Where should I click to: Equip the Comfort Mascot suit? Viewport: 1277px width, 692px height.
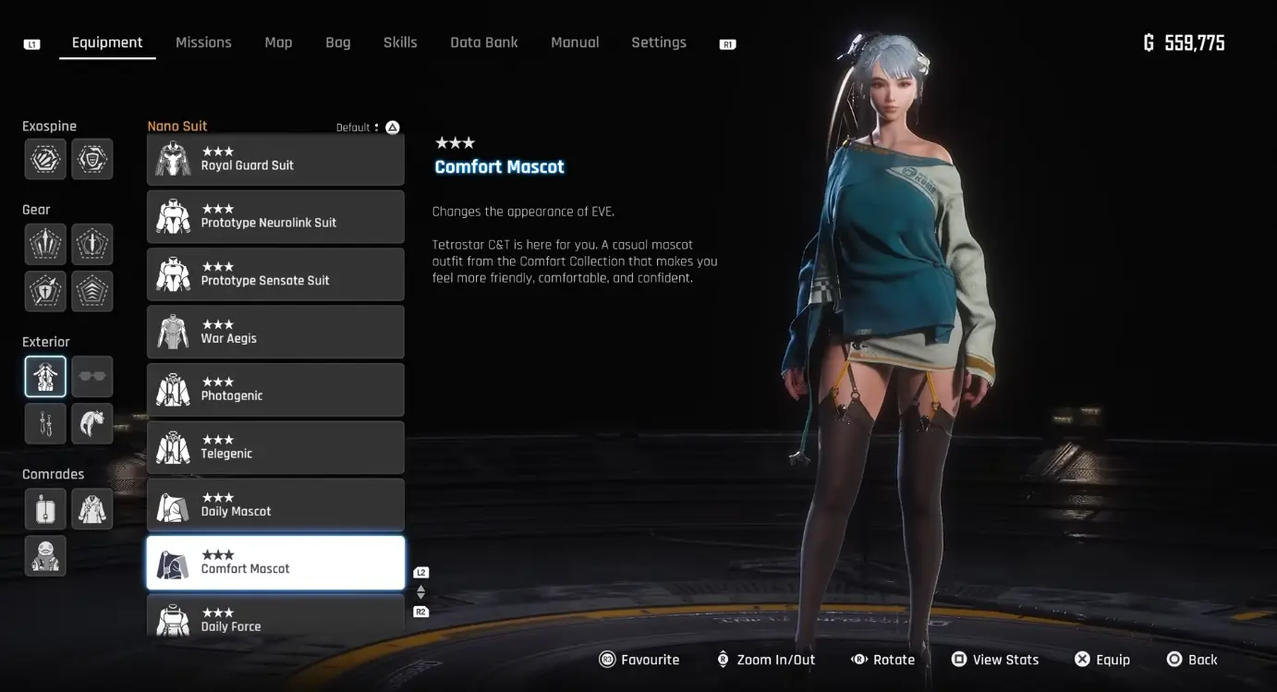pos(1102,660)
